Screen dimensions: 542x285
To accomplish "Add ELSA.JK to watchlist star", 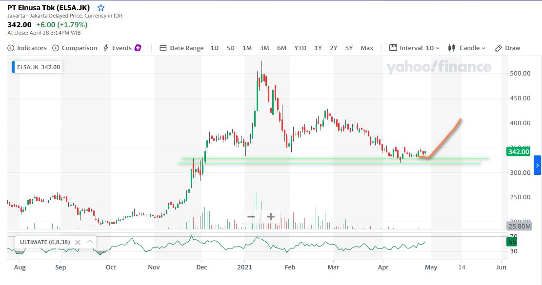I will click(x=100, y=8).
